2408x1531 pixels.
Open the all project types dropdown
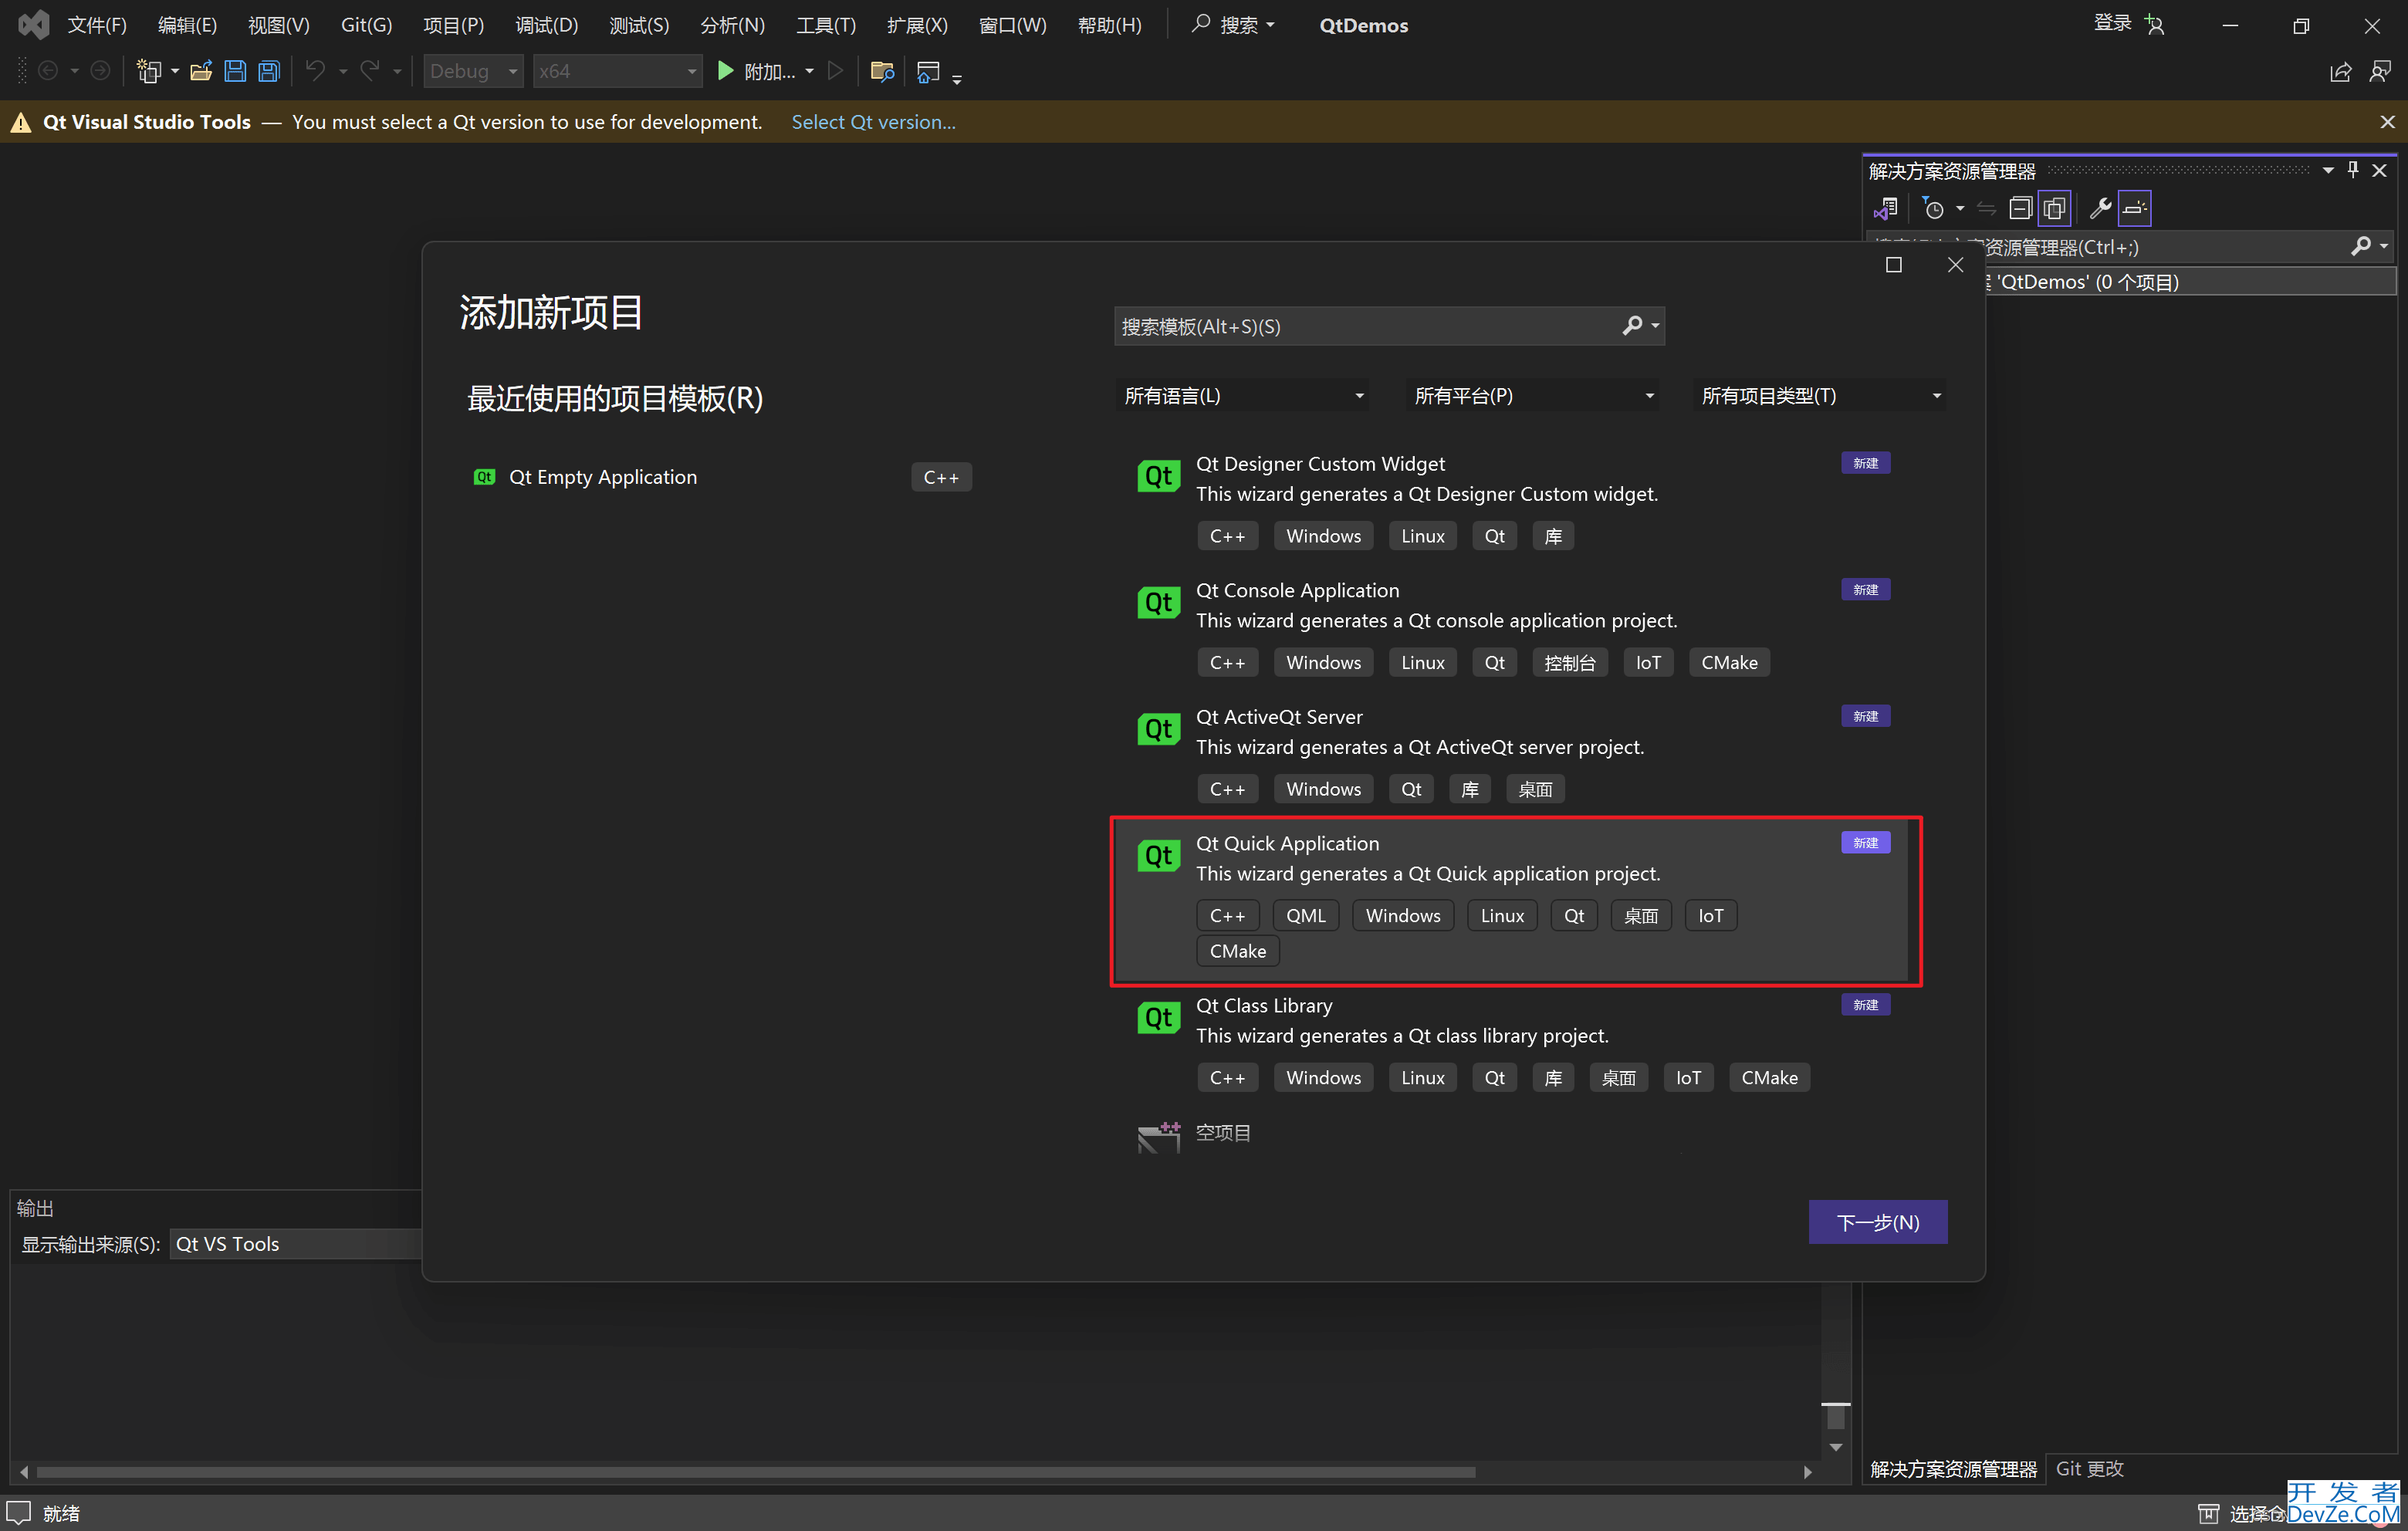pos(1819,396)
